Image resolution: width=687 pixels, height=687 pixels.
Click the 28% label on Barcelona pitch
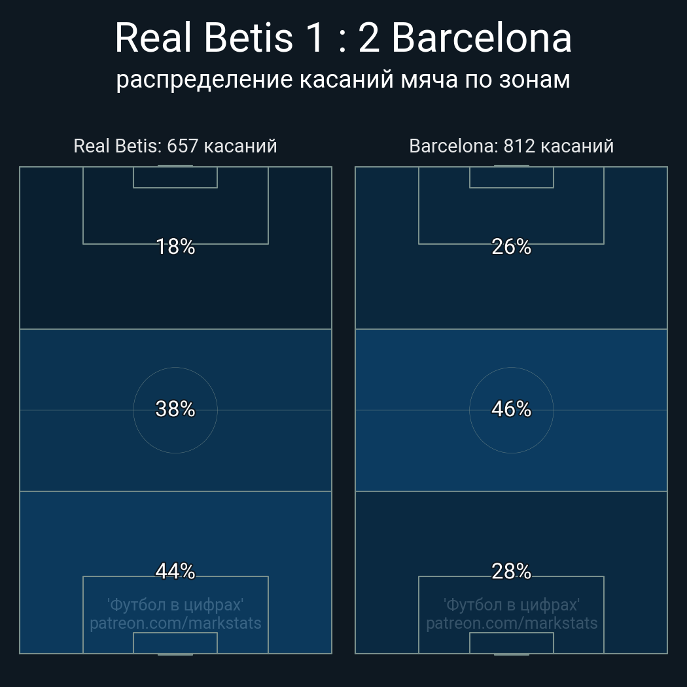click(x=511, y=571)
